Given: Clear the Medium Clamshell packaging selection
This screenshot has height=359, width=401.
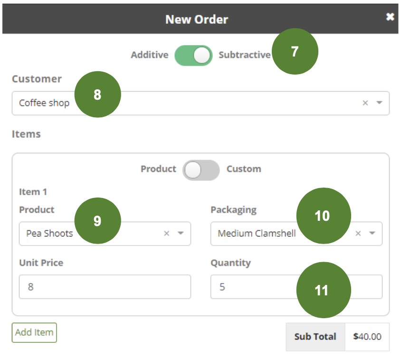Looking at the screenshot, I should pos(358,233).
